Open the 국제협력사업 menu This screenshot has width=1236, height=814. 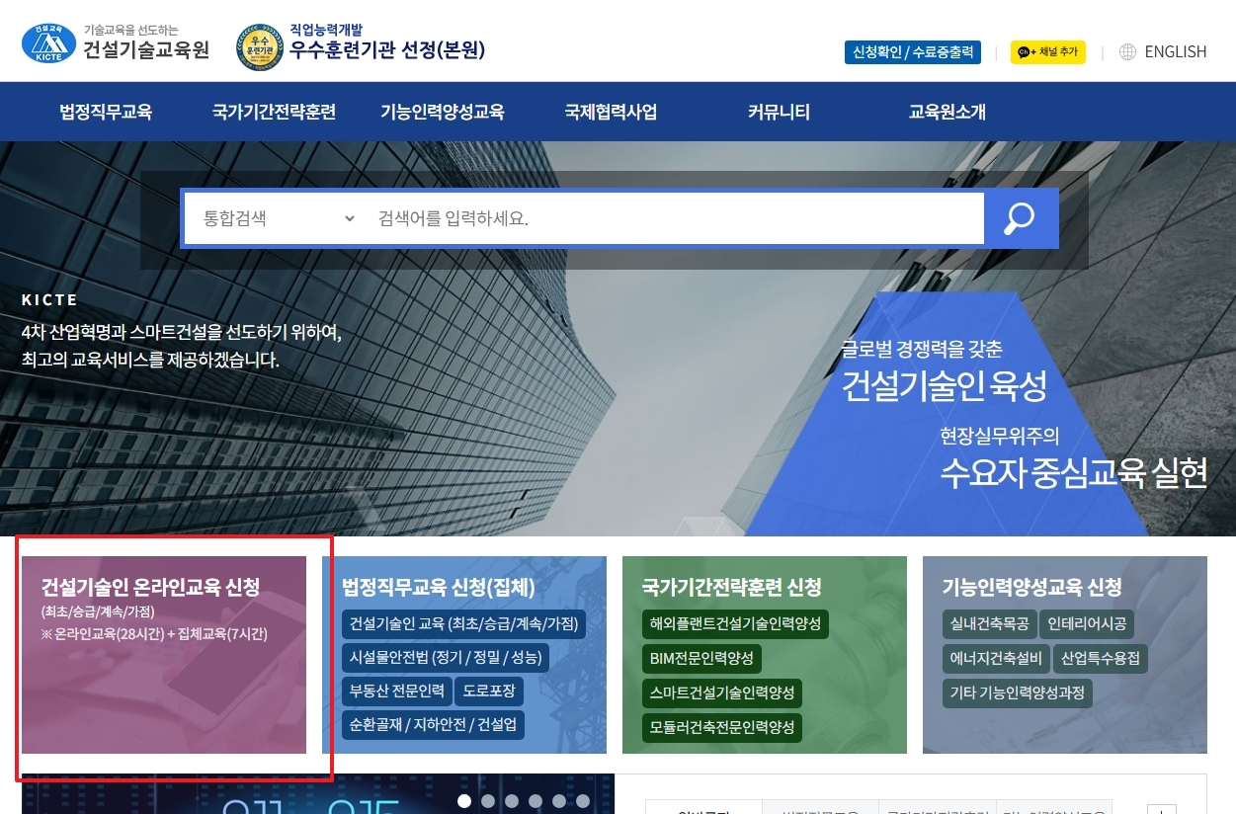pos(611,112)
